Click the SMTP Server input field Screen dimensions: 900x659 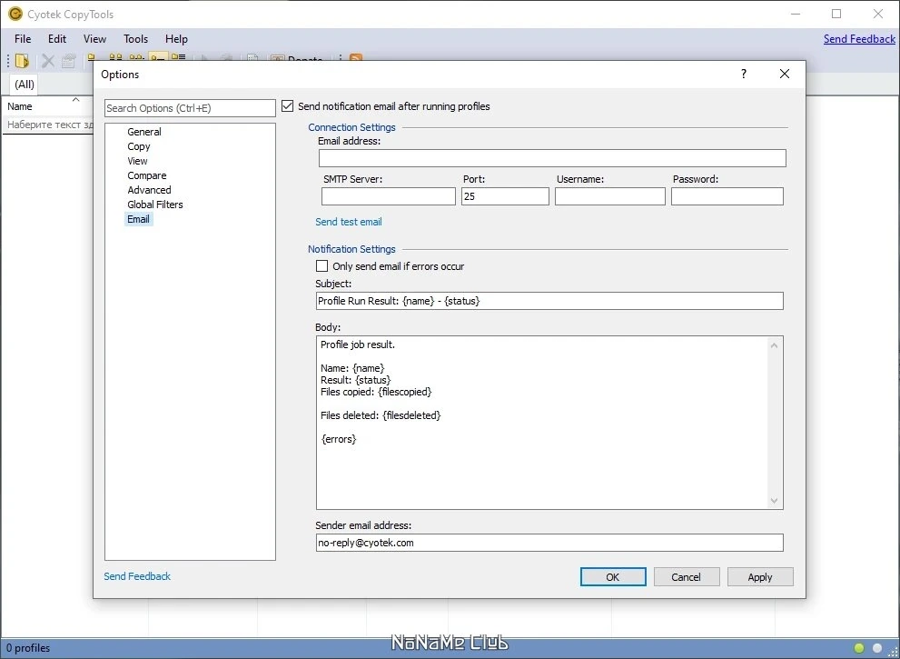[x=389, y=196]
